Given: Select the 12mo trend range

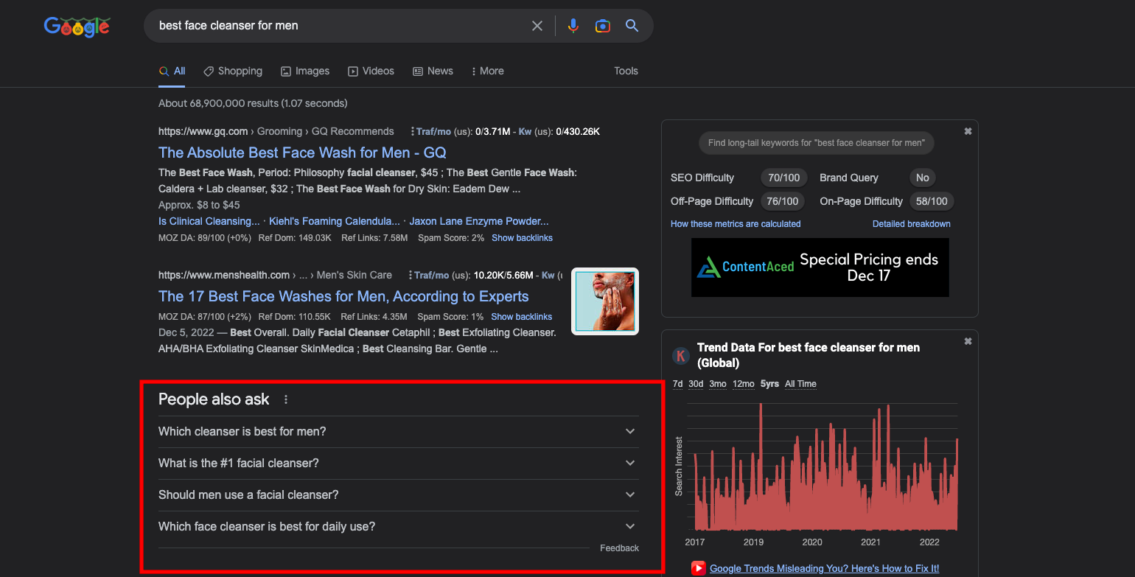Looking at the screenshot, I should [744, 384].
